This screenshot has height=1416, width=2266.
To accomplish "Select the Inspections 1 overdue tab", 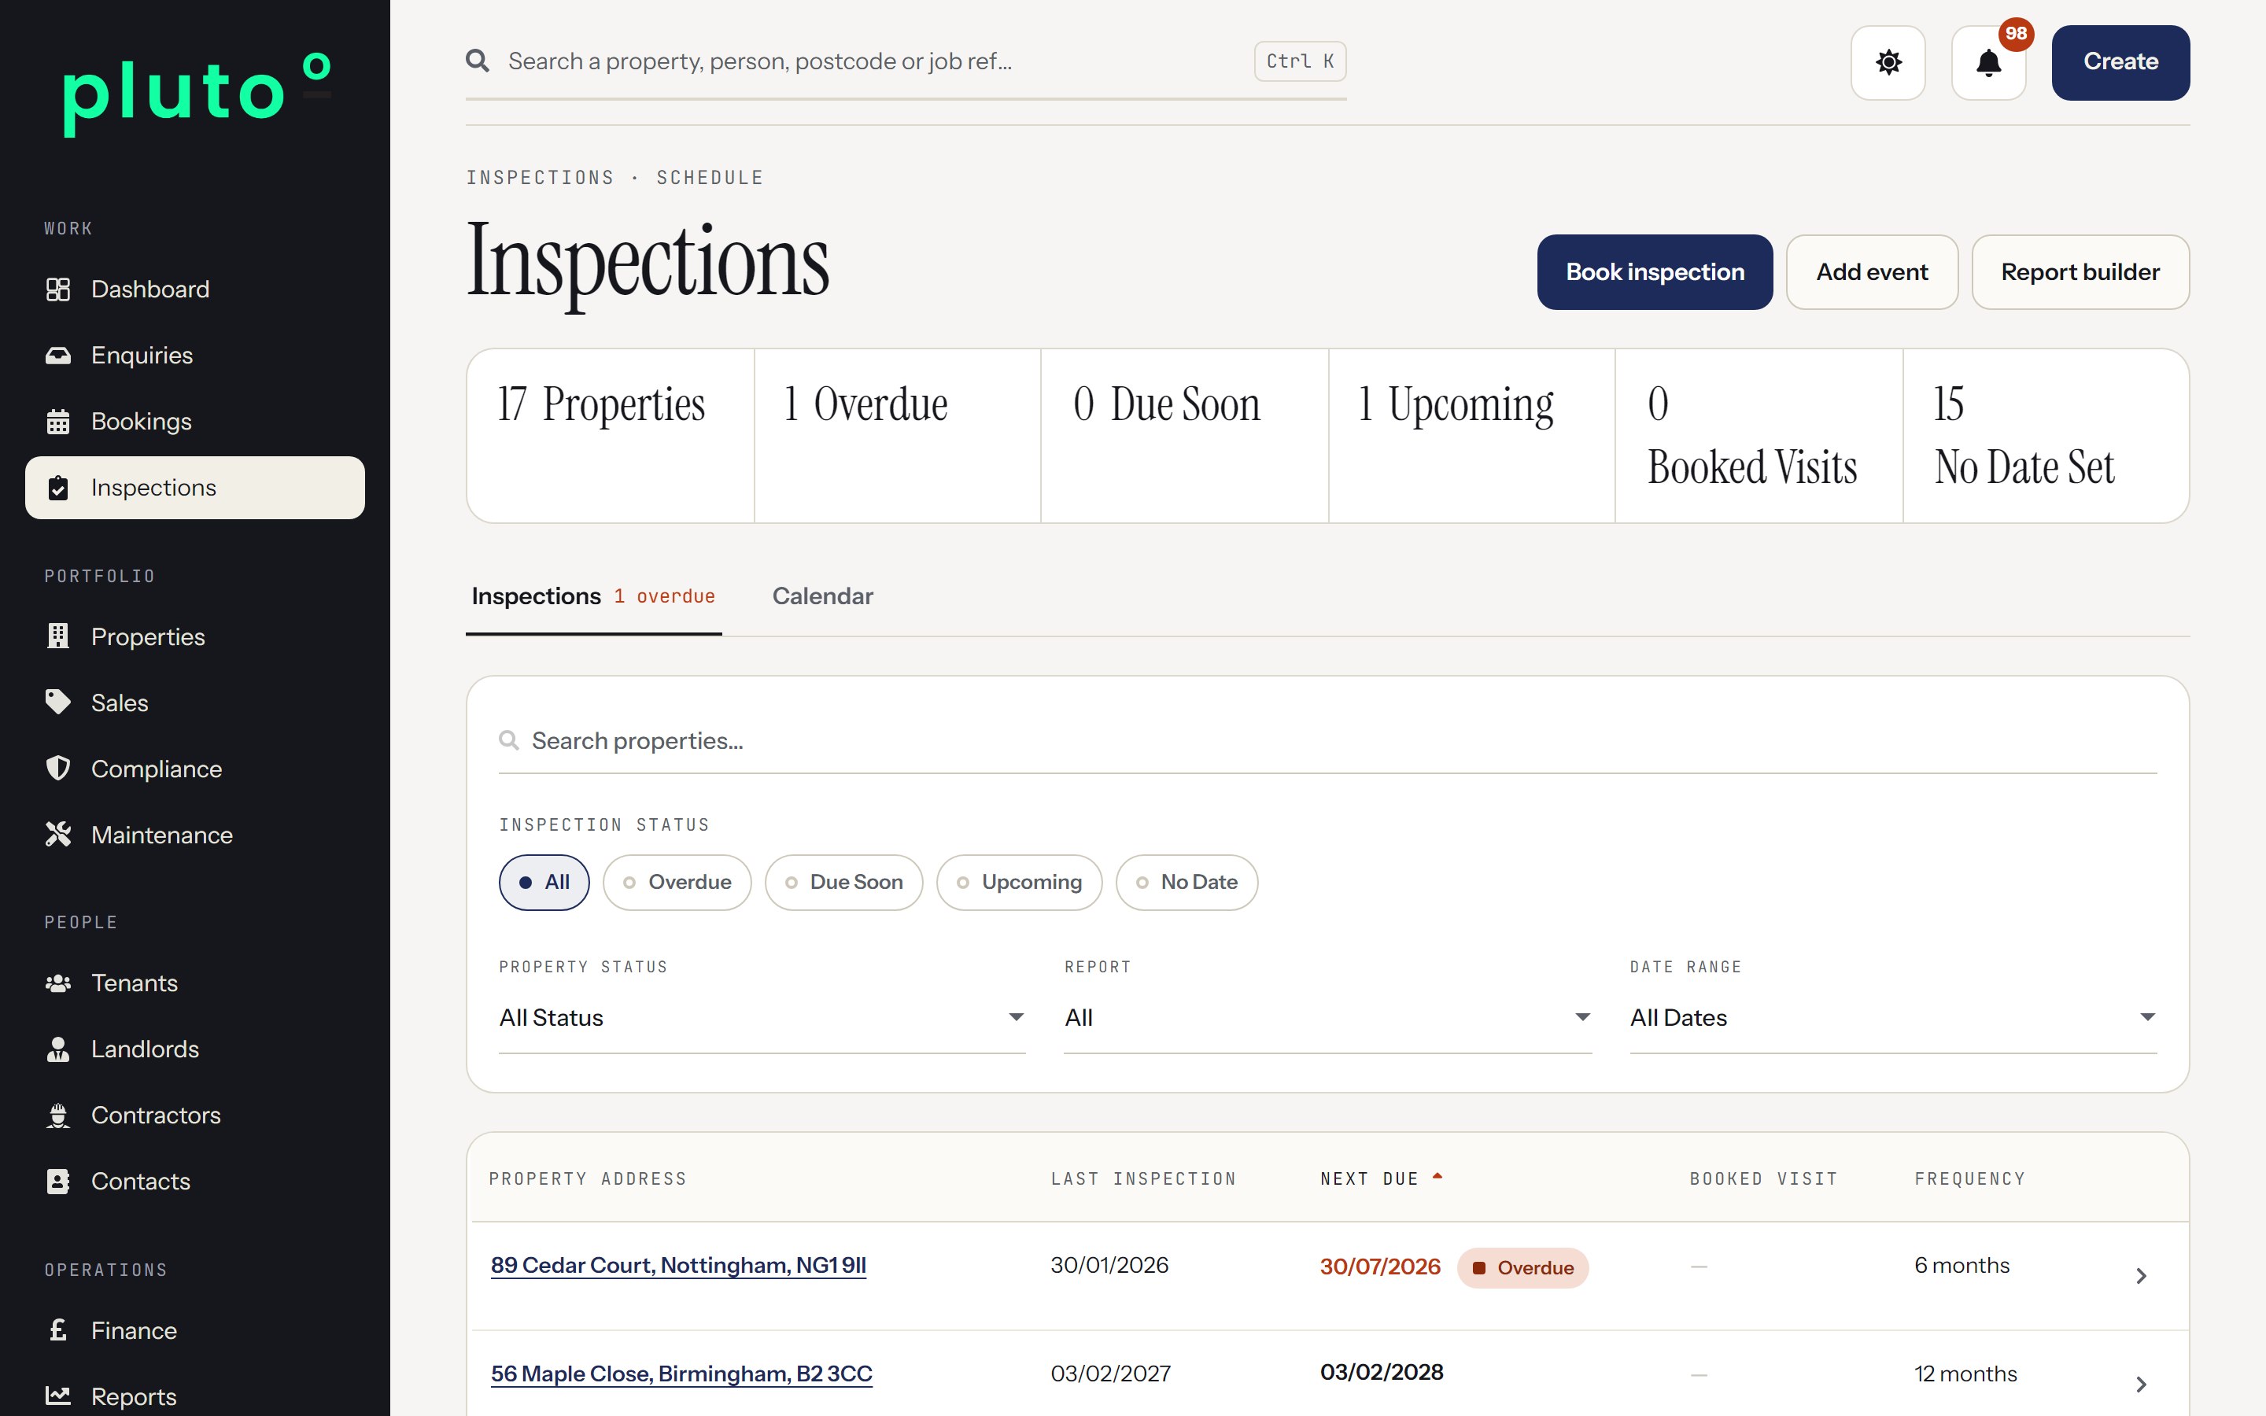I will coord(594,596).
